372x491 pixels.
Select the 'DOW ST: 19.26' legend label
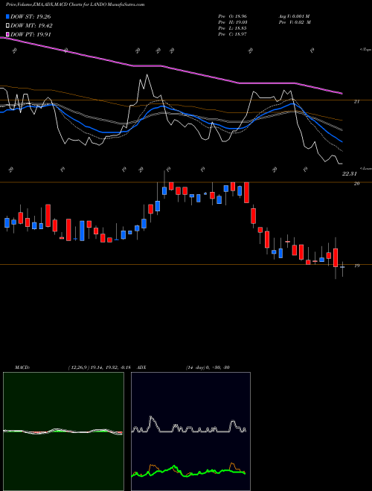pyautogui.click(x=31, y=17)
